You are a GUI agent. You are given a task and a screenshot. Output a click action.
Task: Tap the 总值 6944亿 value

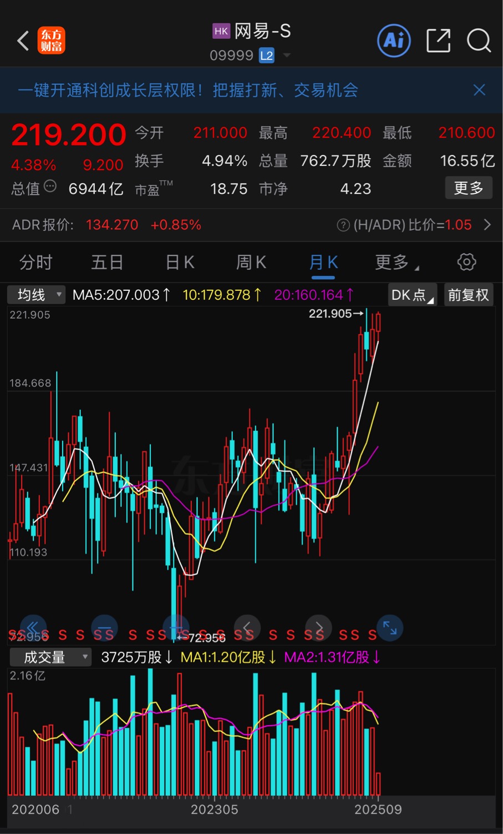tap(96, 189)
